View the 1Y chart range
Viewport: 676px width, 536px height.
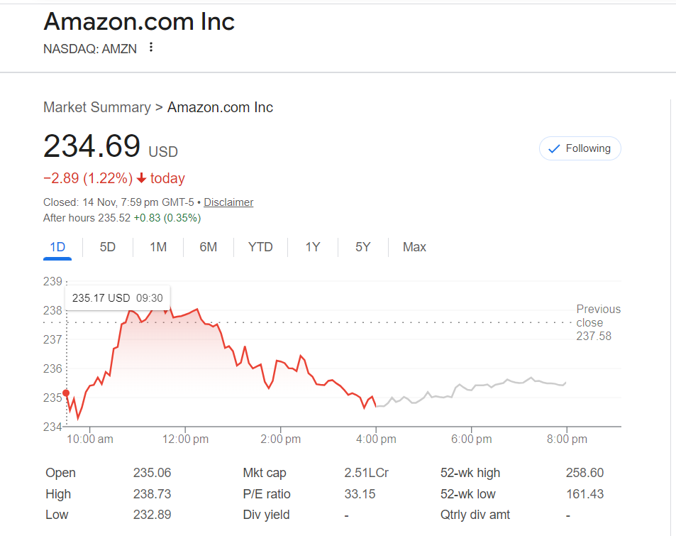pyautogui.click(x=313, y=247)
